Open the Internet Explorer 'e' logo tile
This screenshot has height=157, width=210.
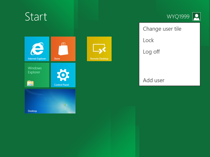37,49
